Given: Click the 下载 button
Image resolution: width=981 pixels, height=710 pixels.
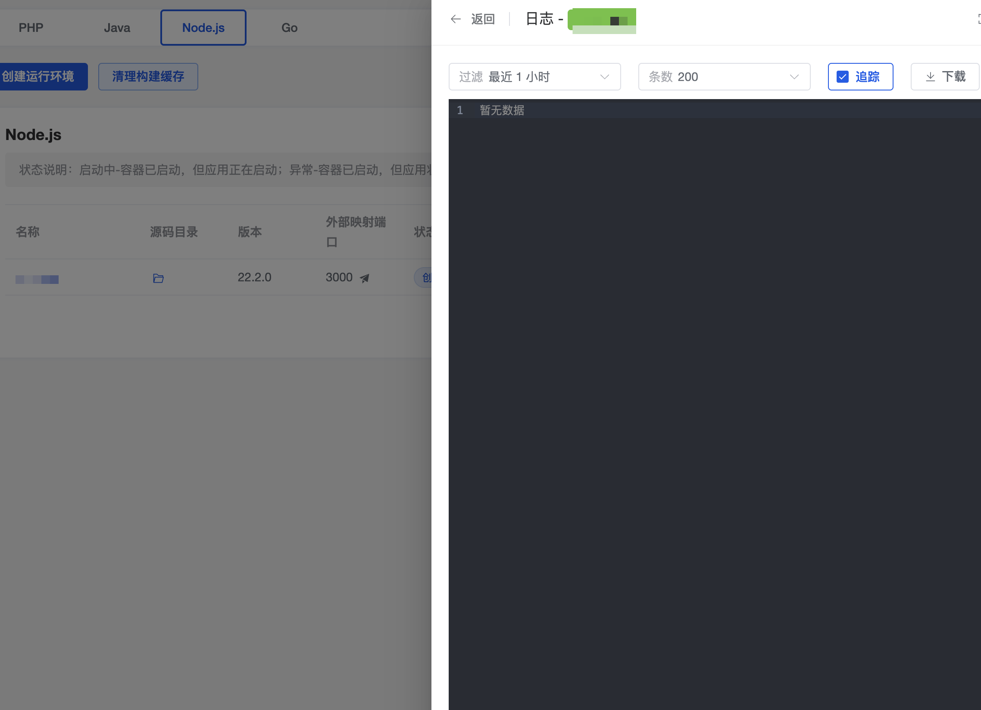Looking at the screenshot, I should click(x=945, y=77).
